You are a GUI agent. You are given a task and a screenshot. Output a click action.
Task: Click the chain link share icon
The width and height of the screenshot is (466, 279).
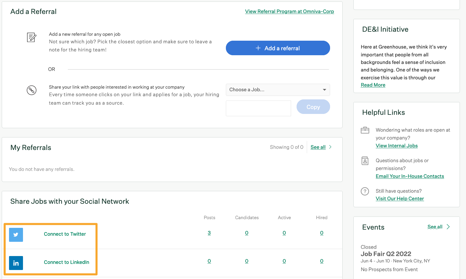31,90
